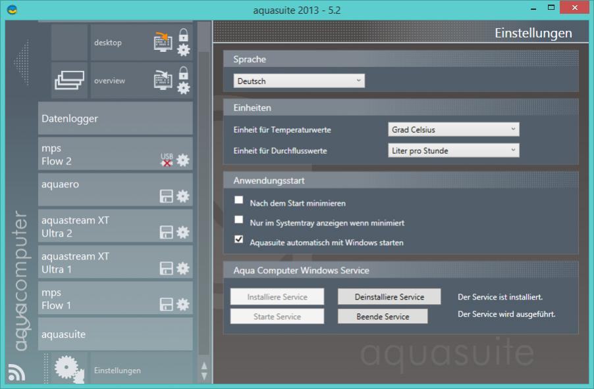Click the Deinstalliere Service button
Screen dimensions: 594x389
[x=389, y=297]
